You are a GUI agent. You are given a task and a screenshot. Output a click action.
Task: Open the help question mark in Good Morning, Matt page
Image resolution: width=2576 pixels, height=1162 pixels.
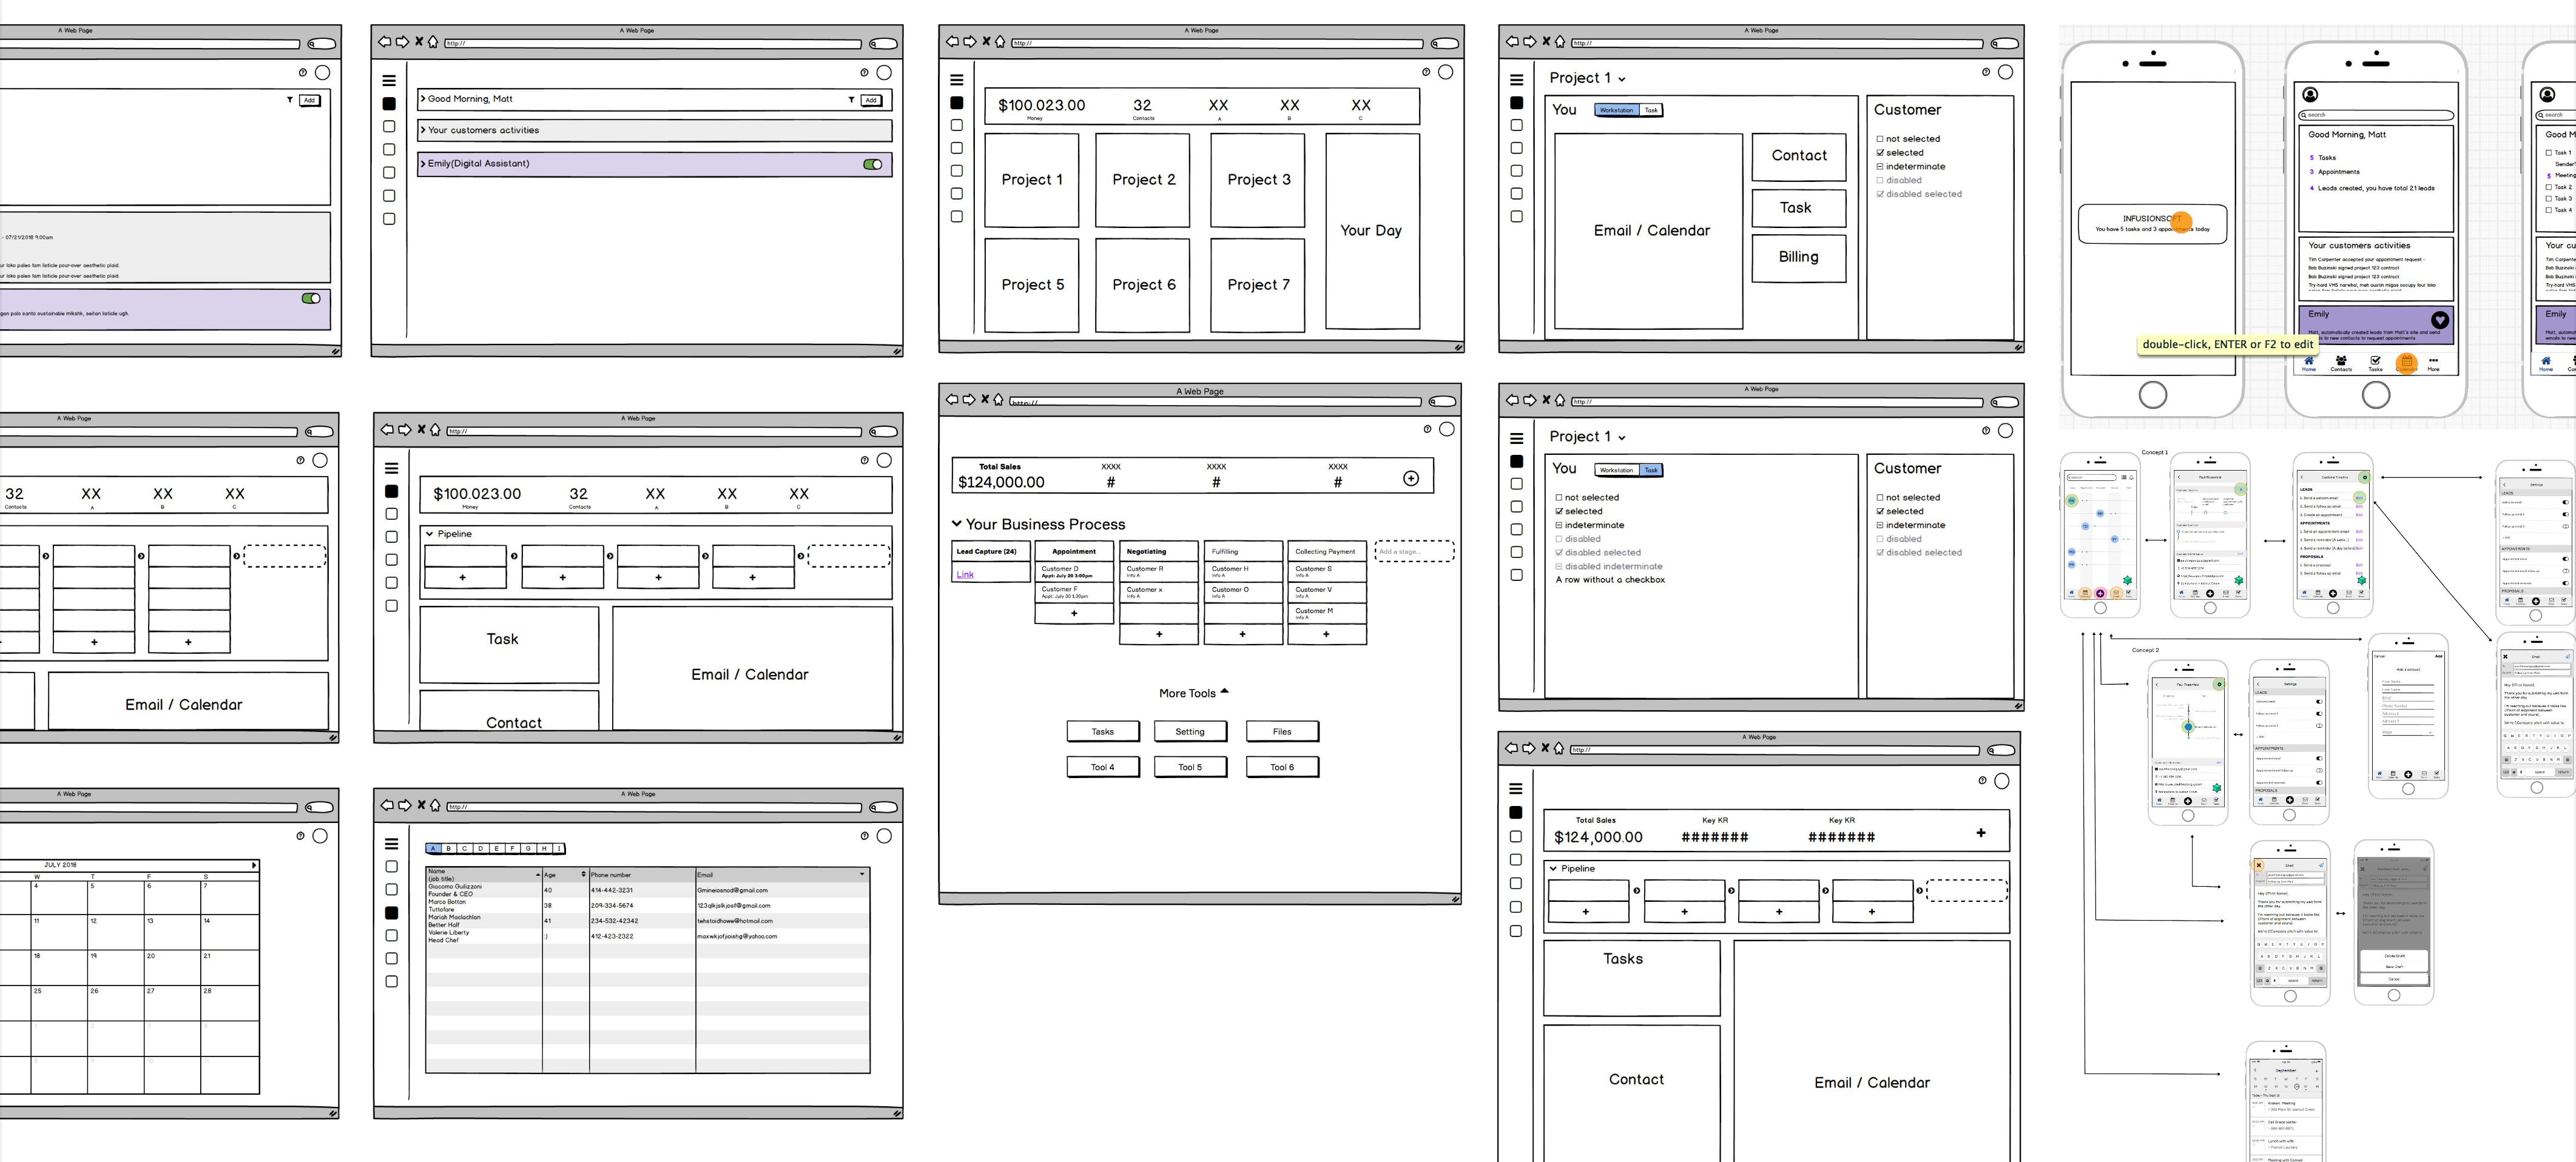point(864,72)
